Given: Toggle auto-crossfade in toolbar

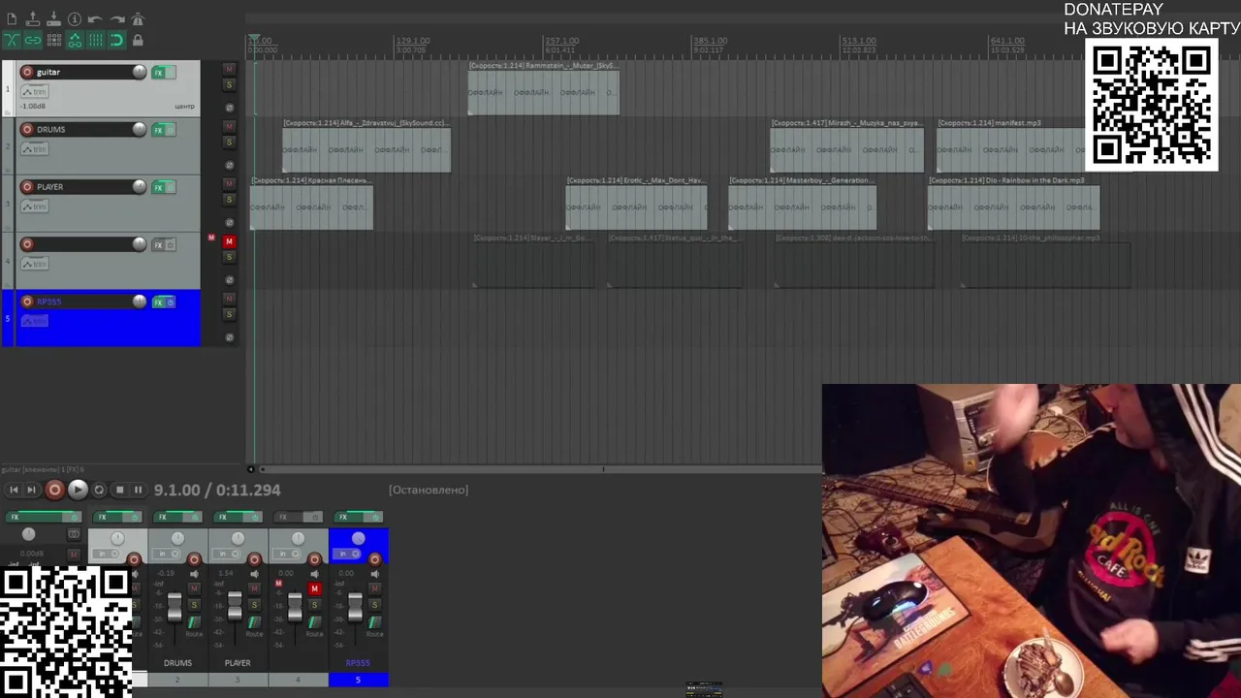Looking at the screenshot, I should coord(12,40).
